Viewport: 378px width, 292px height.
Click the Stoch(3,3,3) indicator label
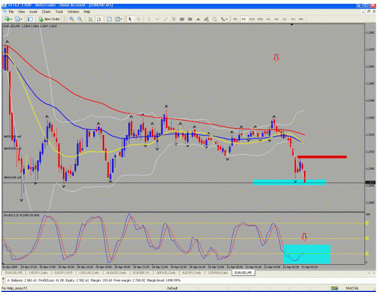[x=22, y=215]
